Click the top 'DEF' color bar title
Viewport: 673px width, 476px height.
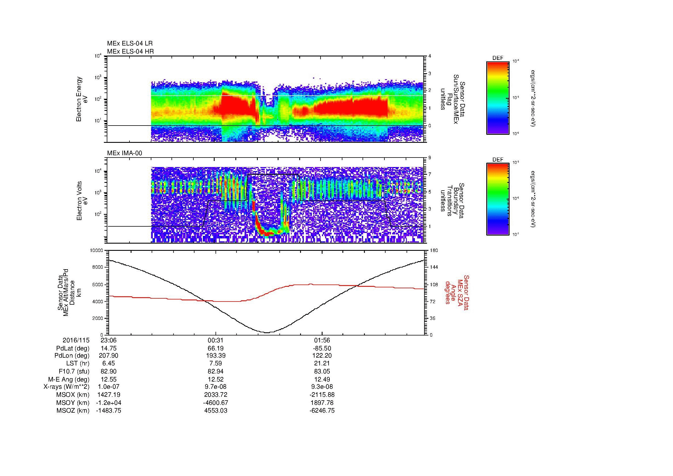point(498,58)
